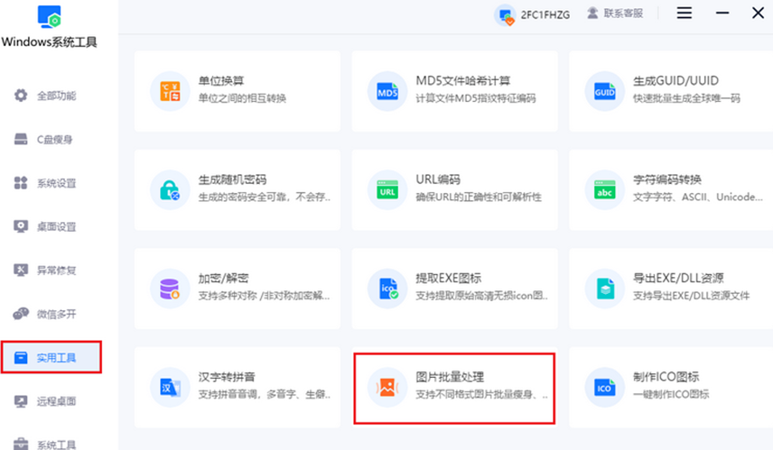Select the C盘瘦身 disk icon
This screenshot has height=450, width=773.
point(21,140)
